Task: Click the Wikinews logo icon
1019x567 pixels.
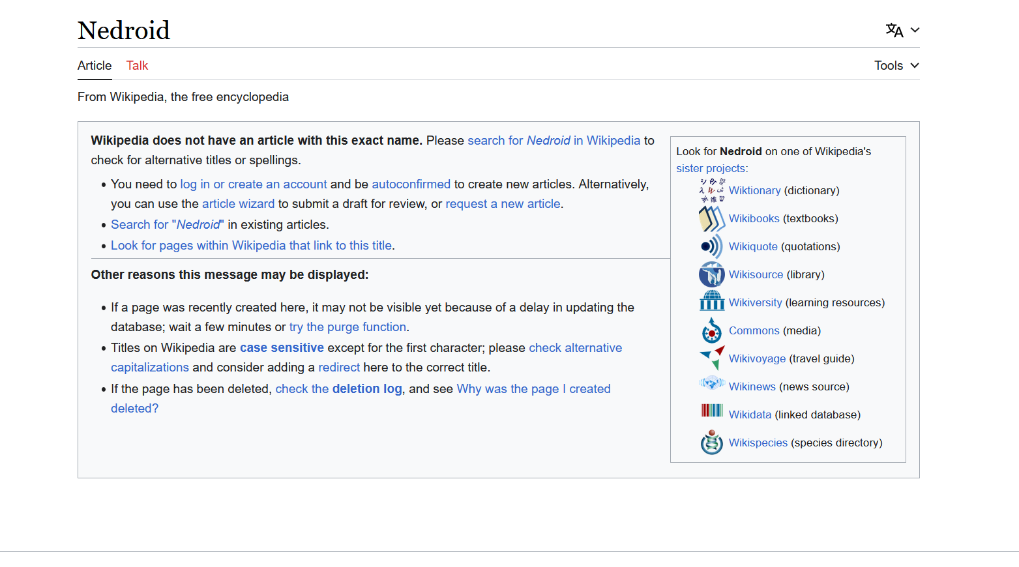Action: coord(712,383)
